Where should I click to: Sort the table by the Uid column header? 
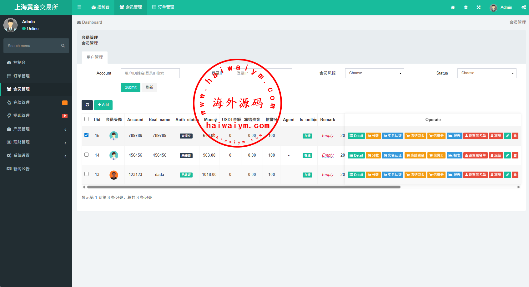pyautogui.click(x=97, y=120)
